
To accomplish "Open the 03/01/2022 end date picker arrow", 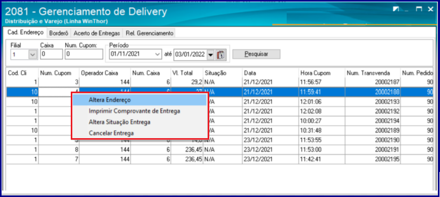I will coord(210,55).
